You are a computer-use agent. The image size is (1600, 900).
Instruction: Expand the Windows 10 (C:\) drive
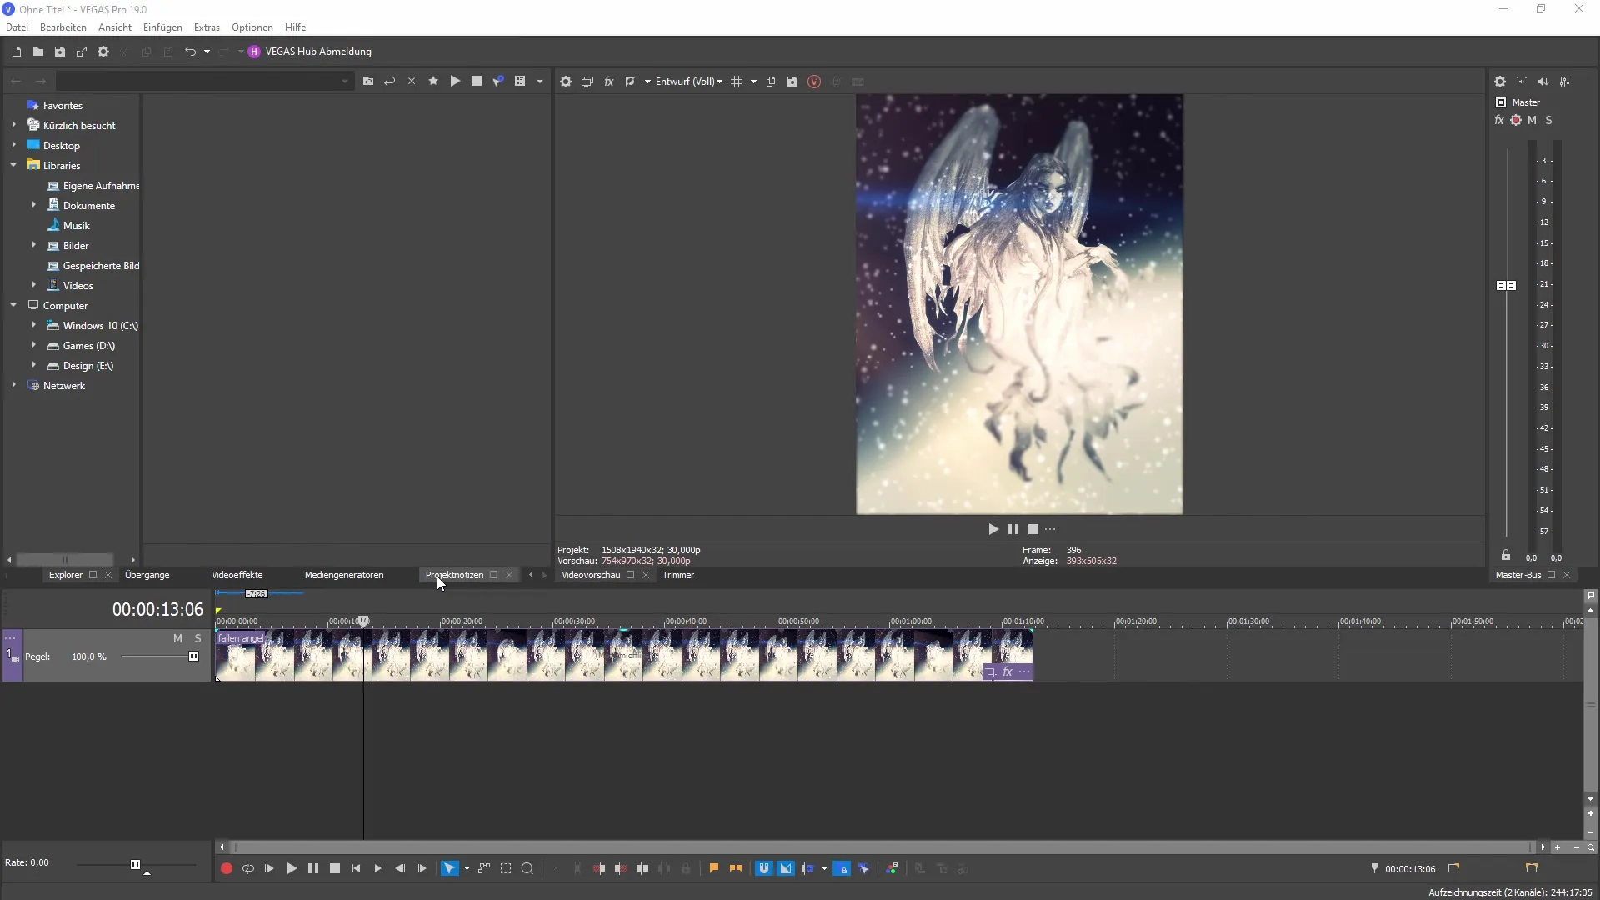(x=33, y=325)
